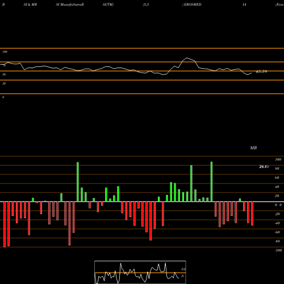Click the MR label above the histogram
Viewport: 284px width, 284px height.
pyautogui.click(x=253, y=148)
